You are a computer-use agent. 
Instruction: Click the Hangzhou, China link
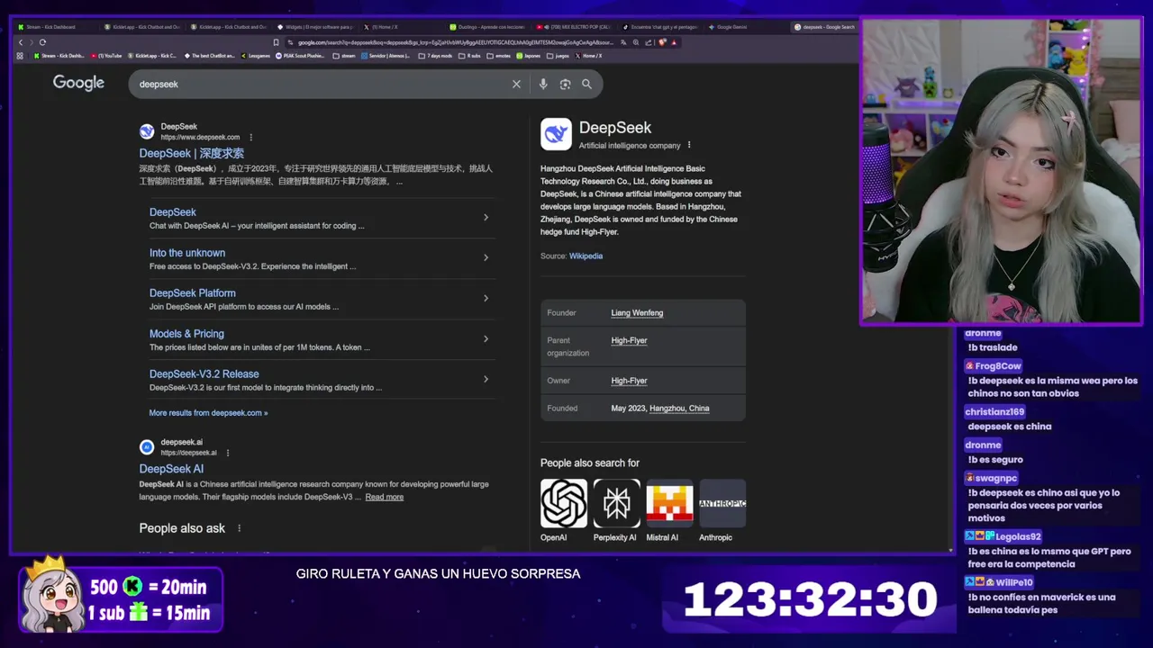point(679,409)
